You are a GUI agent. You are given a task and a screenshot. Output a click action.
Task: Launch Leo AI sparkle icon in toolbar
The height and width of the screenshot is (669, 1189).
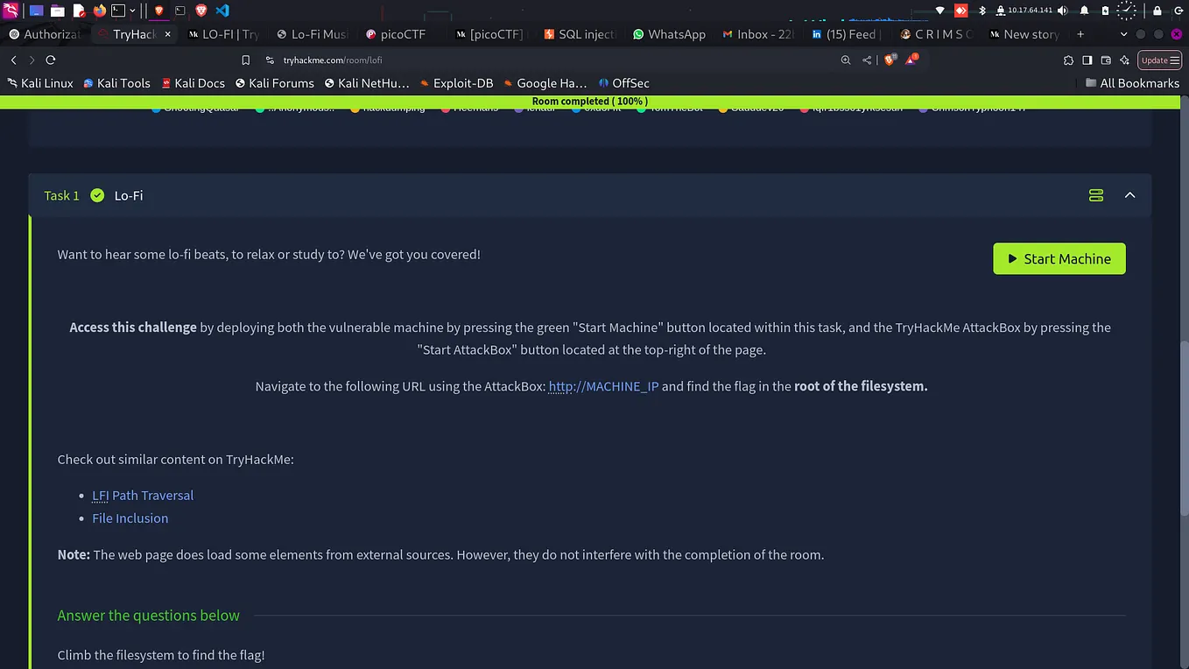click(x=1124, y=60)
